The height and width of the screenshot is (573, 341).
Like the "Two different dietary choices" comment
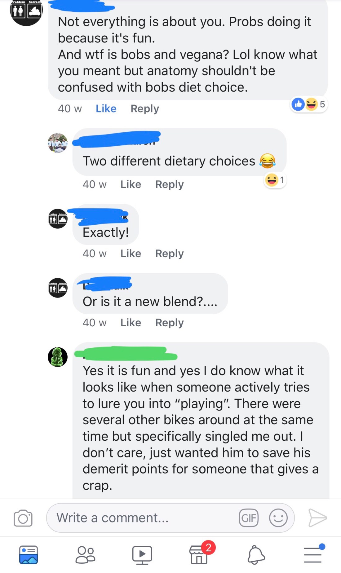[131, 184]
